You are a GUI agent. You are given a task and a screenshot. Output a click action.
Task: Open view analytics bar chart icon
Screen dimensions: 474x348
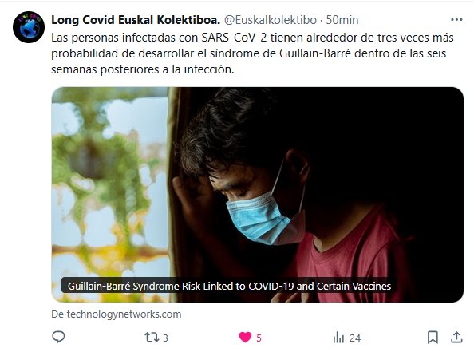tap(338, 338)
